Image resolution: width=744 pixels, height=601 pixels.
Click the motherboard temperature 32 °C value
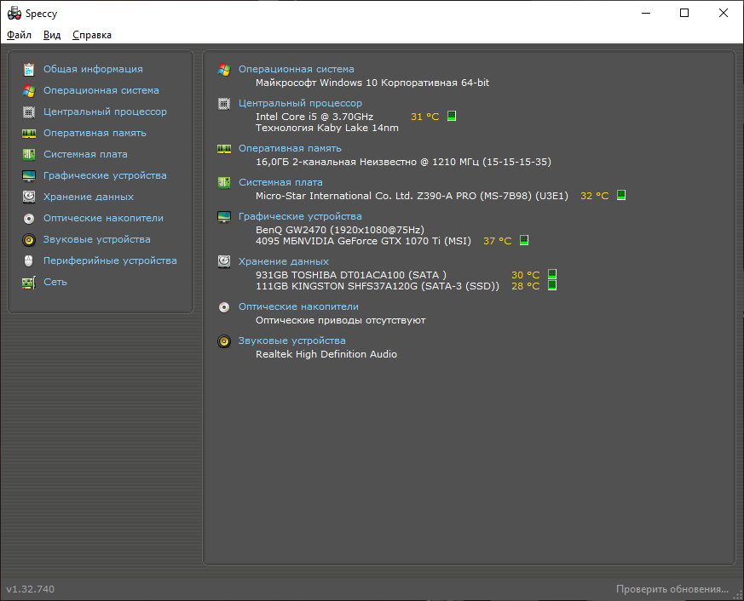click(594, 196)
